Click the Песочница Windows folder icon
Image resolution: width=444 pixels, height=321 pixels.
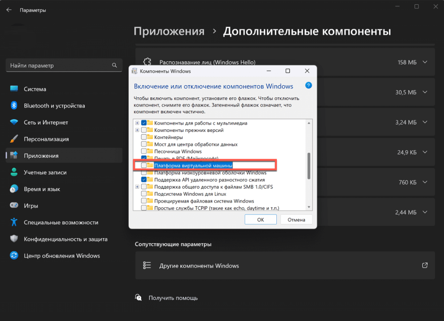pyautogui.click(x=150, y=151)
